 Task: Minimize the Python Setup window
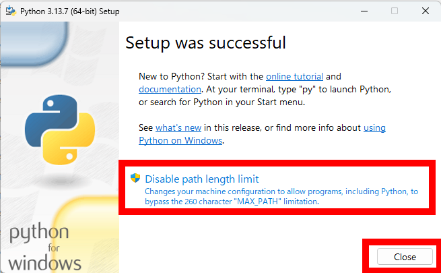coord(364,11)
